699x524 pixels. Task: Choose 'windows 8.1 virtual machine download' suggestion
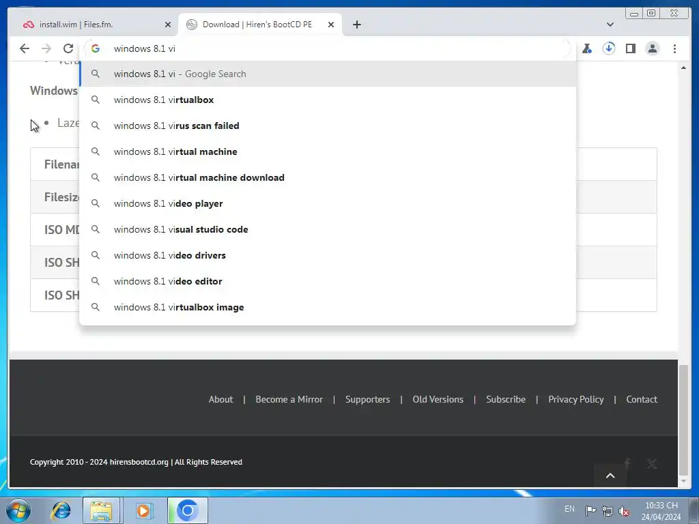tap(328, 177)
